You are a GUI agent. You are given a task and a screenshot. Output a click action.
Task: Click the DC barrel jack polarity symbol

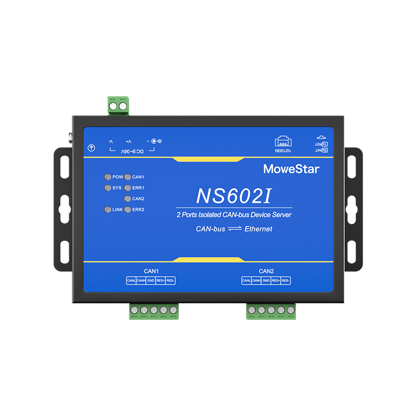click(155, 141)
